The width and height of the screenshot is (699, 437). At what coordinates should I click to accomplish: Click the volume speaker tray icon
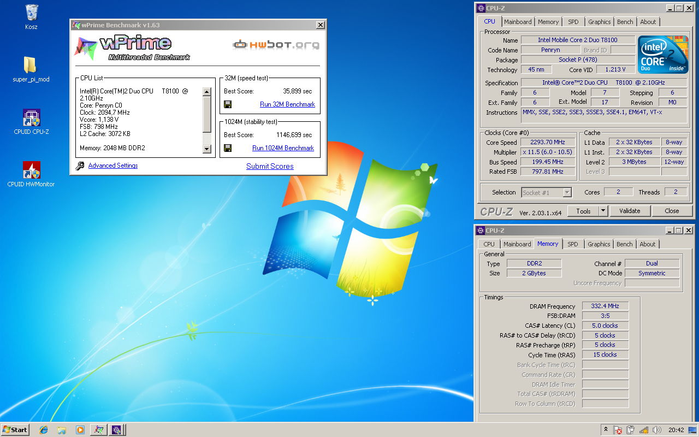(657, 430)
